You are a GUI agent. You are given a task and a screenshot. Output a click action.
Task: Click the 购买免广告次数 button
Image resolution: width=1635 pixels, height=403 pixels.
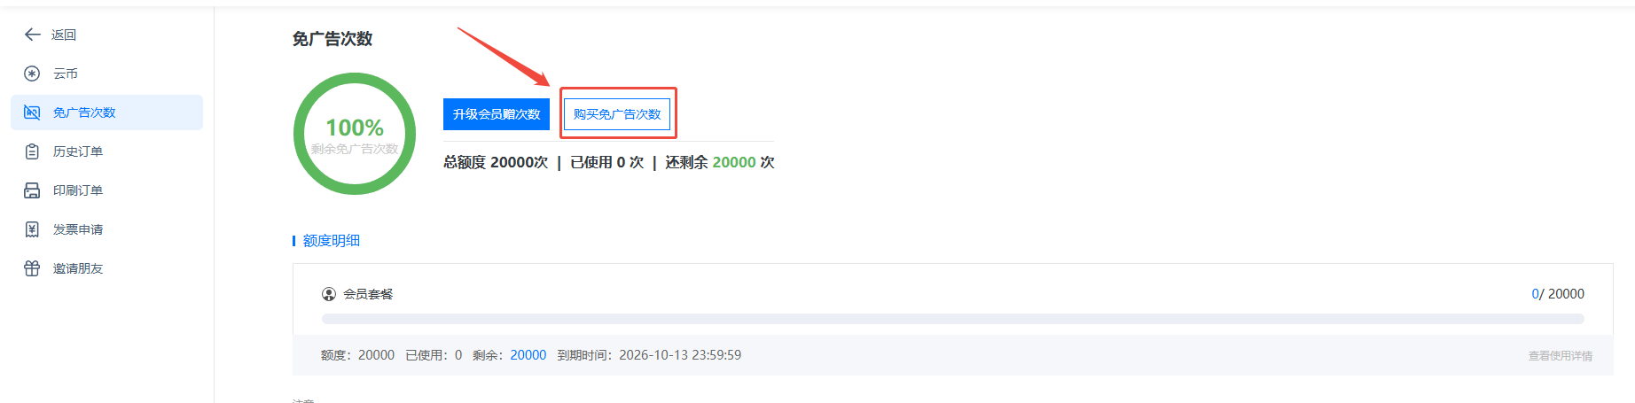(x=617, y=114)
